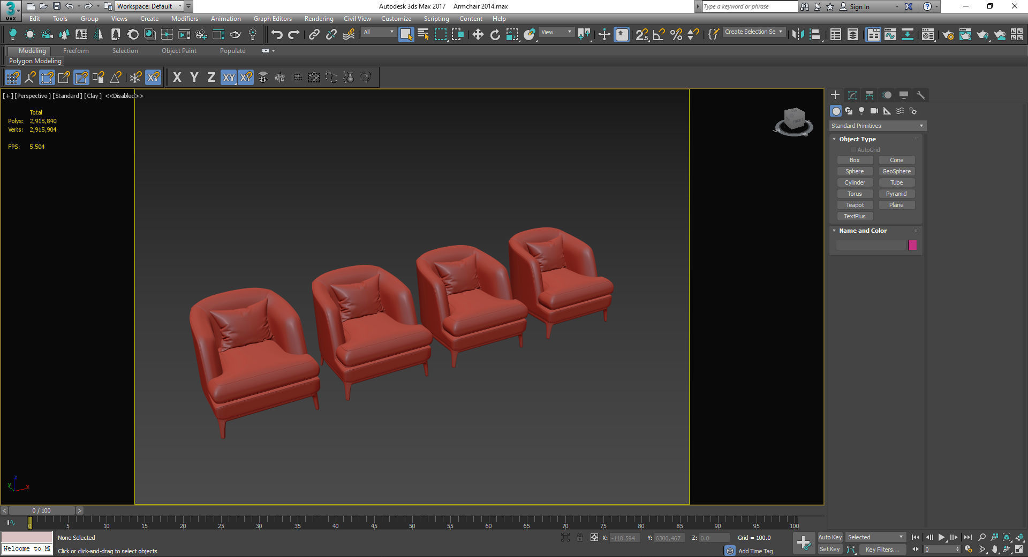
Task: Click Toggle Scene Explorer icon
Action: coord(835,35)
